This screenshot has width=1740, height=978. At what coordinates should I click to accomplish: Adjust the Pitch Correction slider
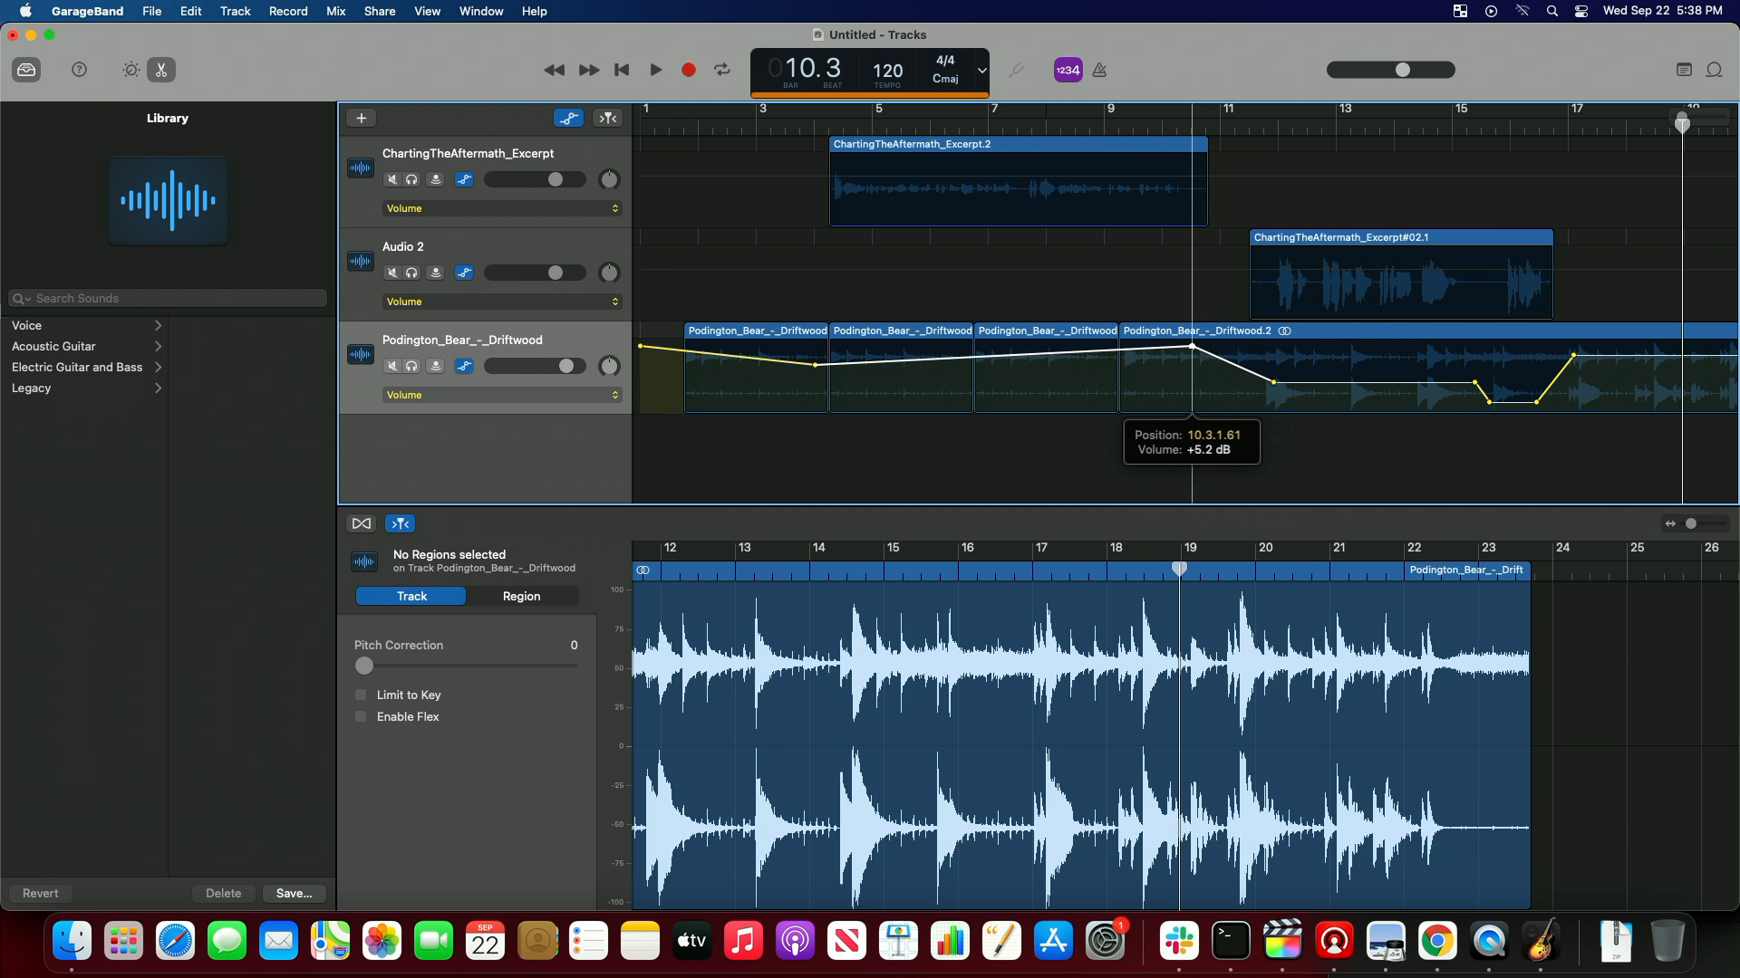364,666
